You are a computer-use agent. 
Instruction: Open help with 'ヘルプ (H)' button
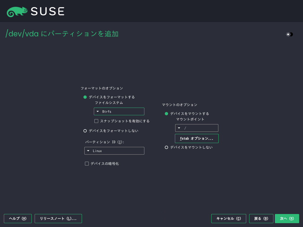coord(18,218)
